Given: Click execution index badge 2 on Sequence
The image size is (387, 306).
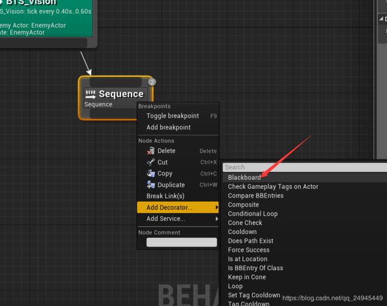Looking at the screenshot, I should (152, 82).
